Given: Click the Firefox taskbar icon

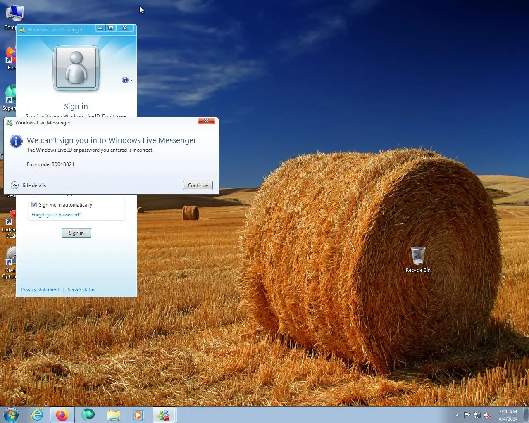Looking at the screenshot, I should (62, 415).
